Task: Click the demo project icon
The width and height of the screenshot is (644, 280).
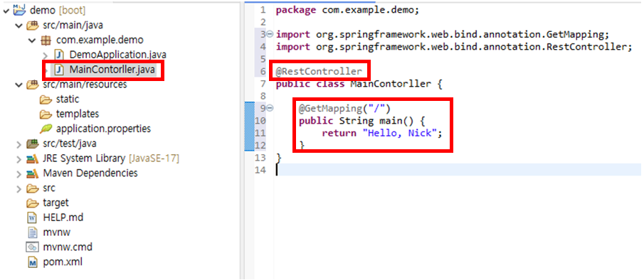Action: (x=19, y=9)
